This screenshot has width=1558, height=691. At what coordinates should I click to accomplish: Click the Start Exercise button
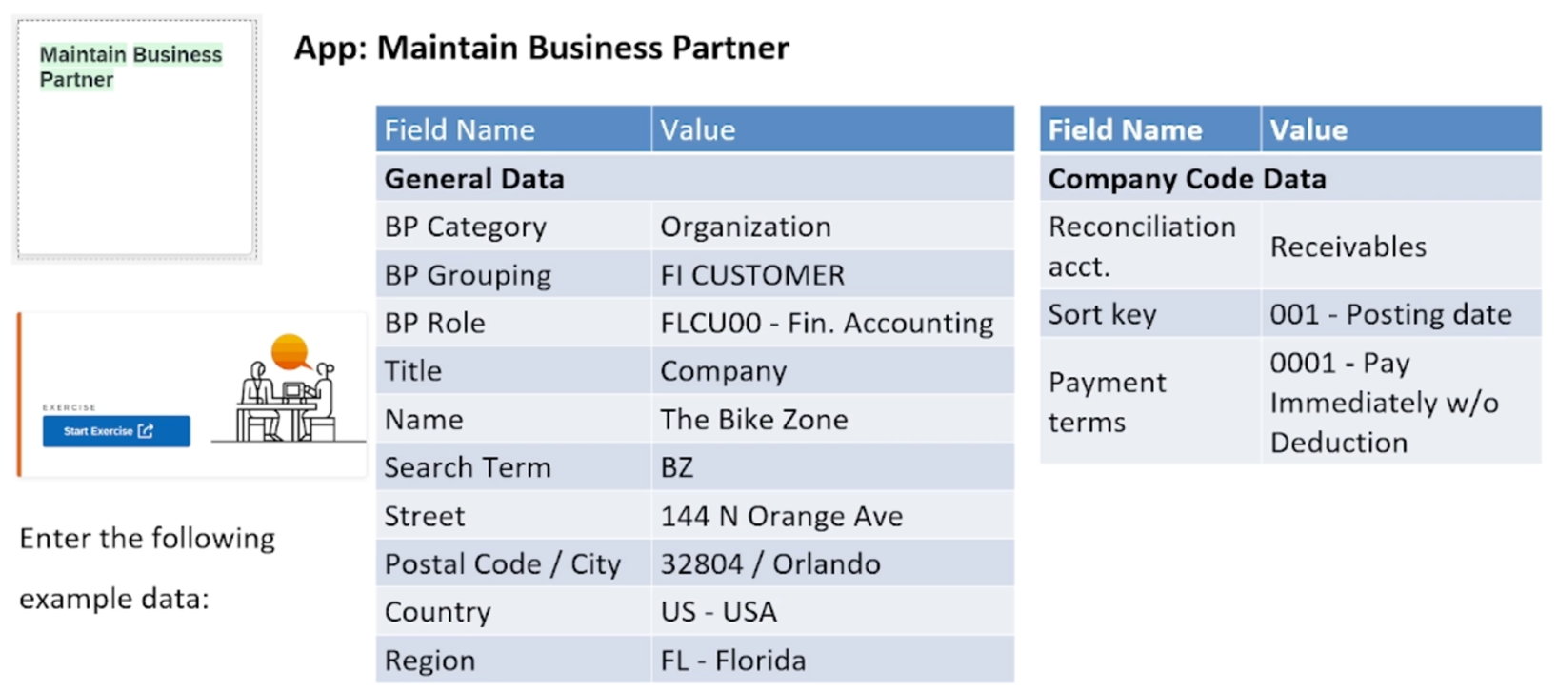pyautogui.click(x=116, y=431)
